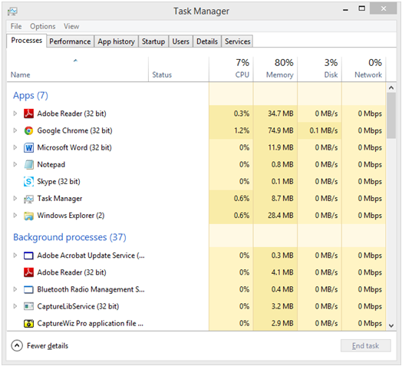Click Notepad's 0.8 MB memory value

282,164
